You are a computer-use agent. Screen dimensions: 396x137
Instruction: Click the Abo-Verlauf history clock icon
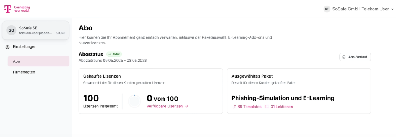(344, 57)
